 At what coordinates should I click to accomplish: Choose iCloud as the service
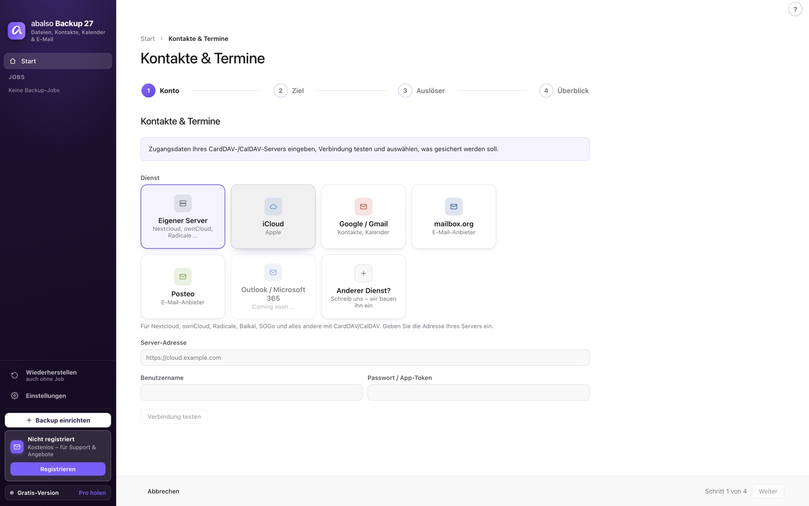coord(273,217)
